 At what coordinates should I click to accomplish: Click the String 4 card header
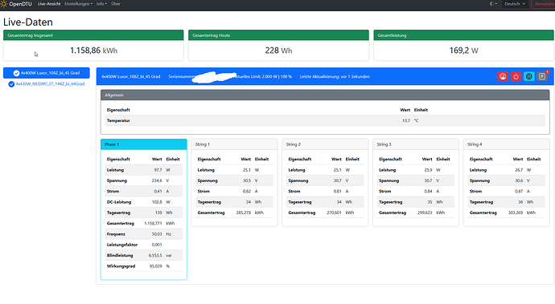(x=506, y=144)
